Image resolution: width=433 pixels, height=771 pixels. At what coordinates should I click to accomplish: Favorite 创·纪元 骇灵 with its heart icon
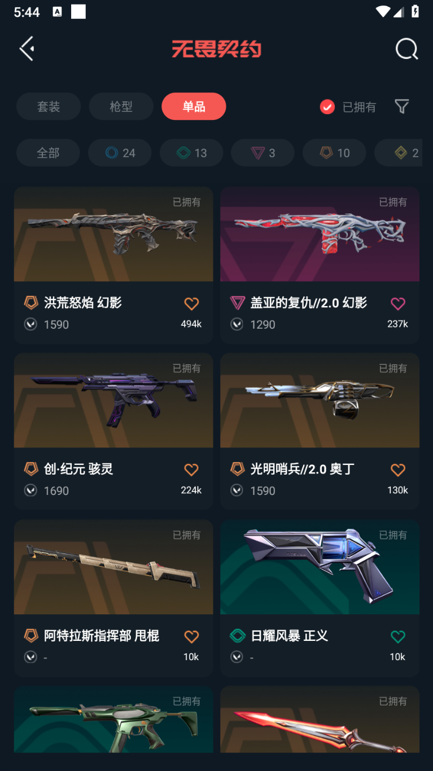point(191,470)
